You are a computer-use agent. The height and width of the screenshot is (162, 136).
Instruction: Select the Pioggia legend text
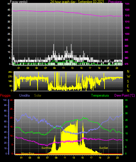(5, 95)
